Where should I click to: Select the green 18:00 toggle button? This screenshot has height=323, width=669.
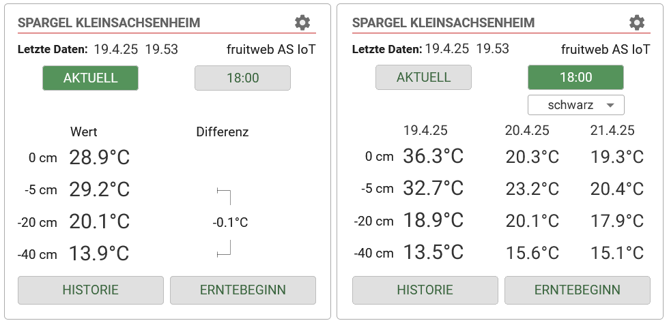tap(575, 77)
